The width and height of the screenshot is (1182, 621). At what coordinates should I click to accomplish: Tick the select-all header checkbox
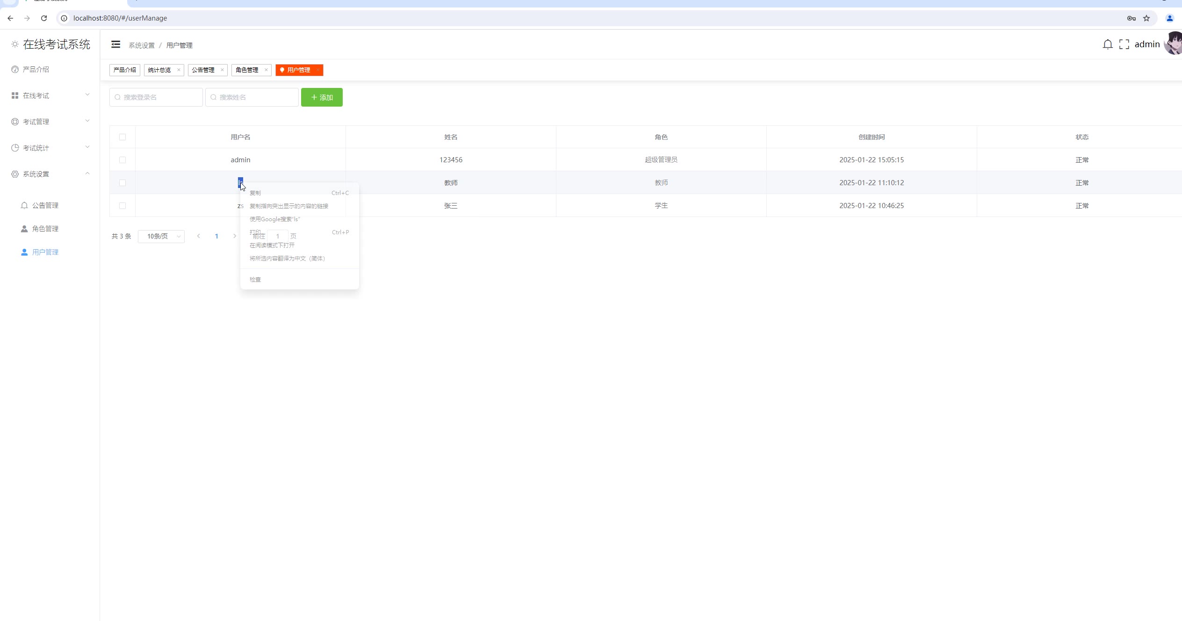(123, 137)
